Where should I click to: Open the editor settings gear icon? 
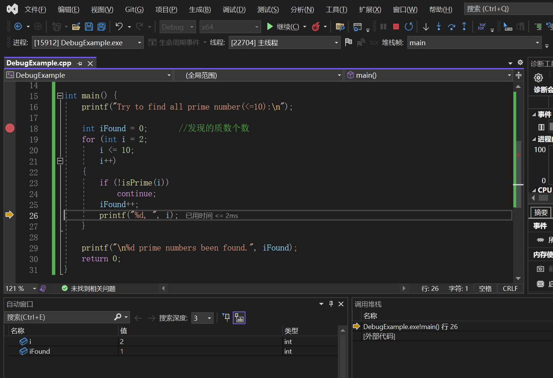pyautogui.click(x=520, y=62)
